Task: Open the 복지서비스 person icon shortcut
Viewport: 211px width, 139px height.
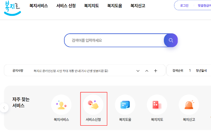Action: point(61,105)
